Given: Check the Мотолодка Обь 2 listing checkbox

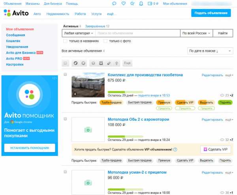Looking at the screenshot, I should pyautogui.click(x=65, y=119).
